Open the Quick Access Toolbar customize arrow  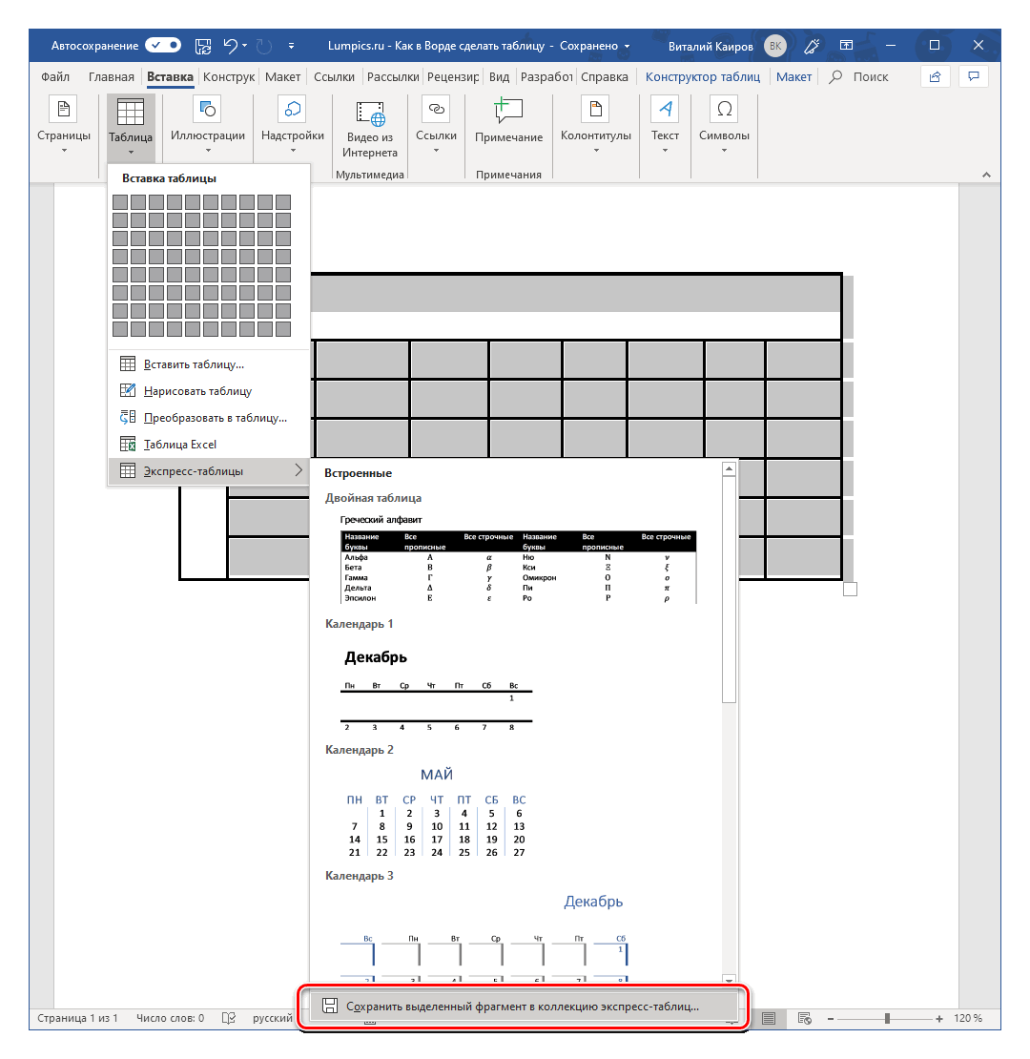tap(291, 45)
